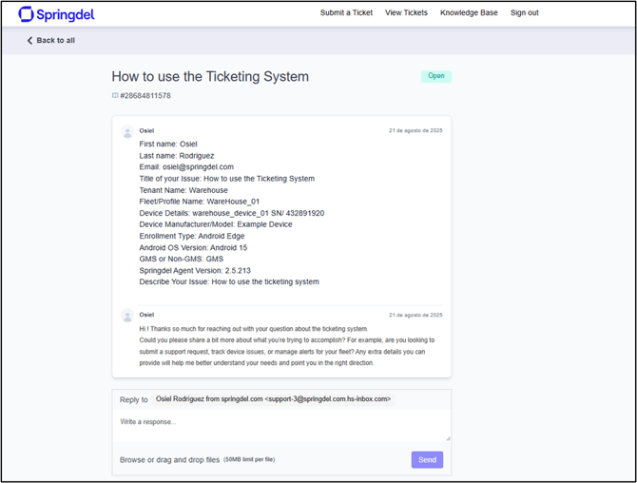Click the ticket title heading
Image resolution: width=637 pixels, height=483 pixels.
pos(210,76)
